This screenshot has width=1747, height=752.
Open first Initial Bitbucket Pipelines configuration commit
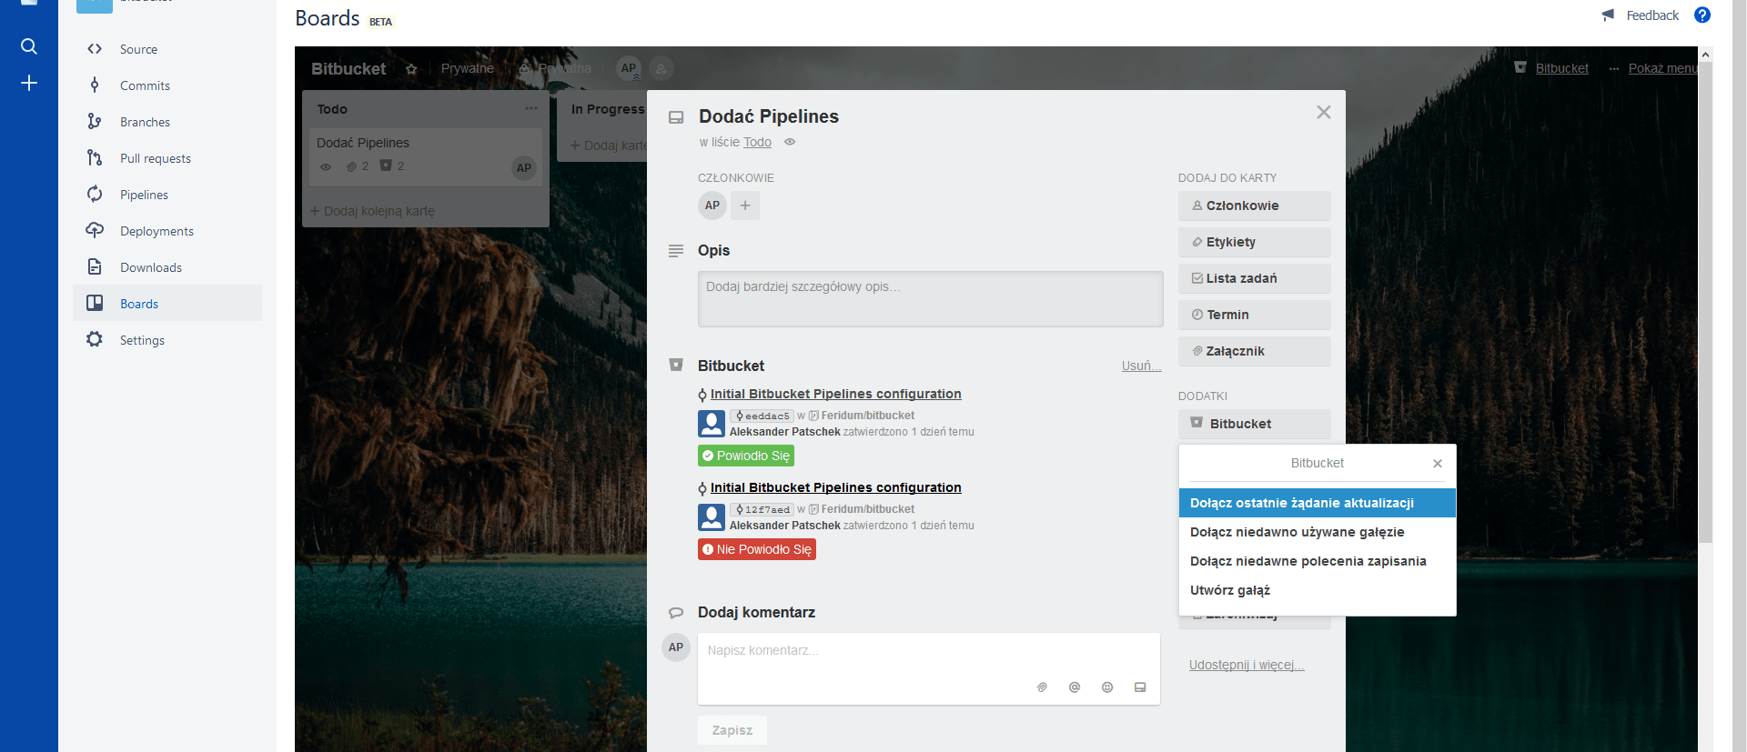tap(835, 394)
